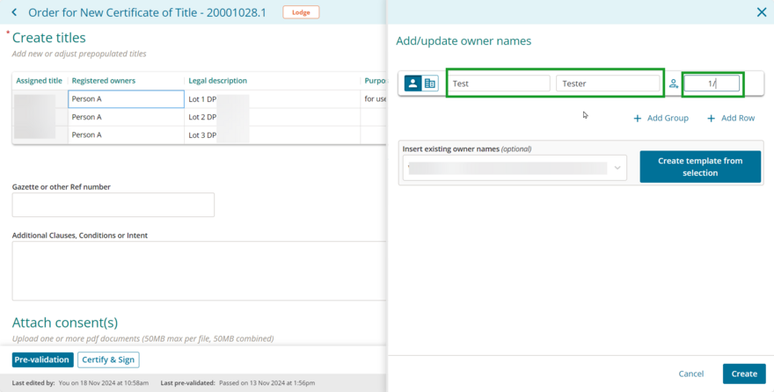Select Person A cell in Lot 2 row
Image resolution: width=774 pixels, height=392 pixels.
126,117
